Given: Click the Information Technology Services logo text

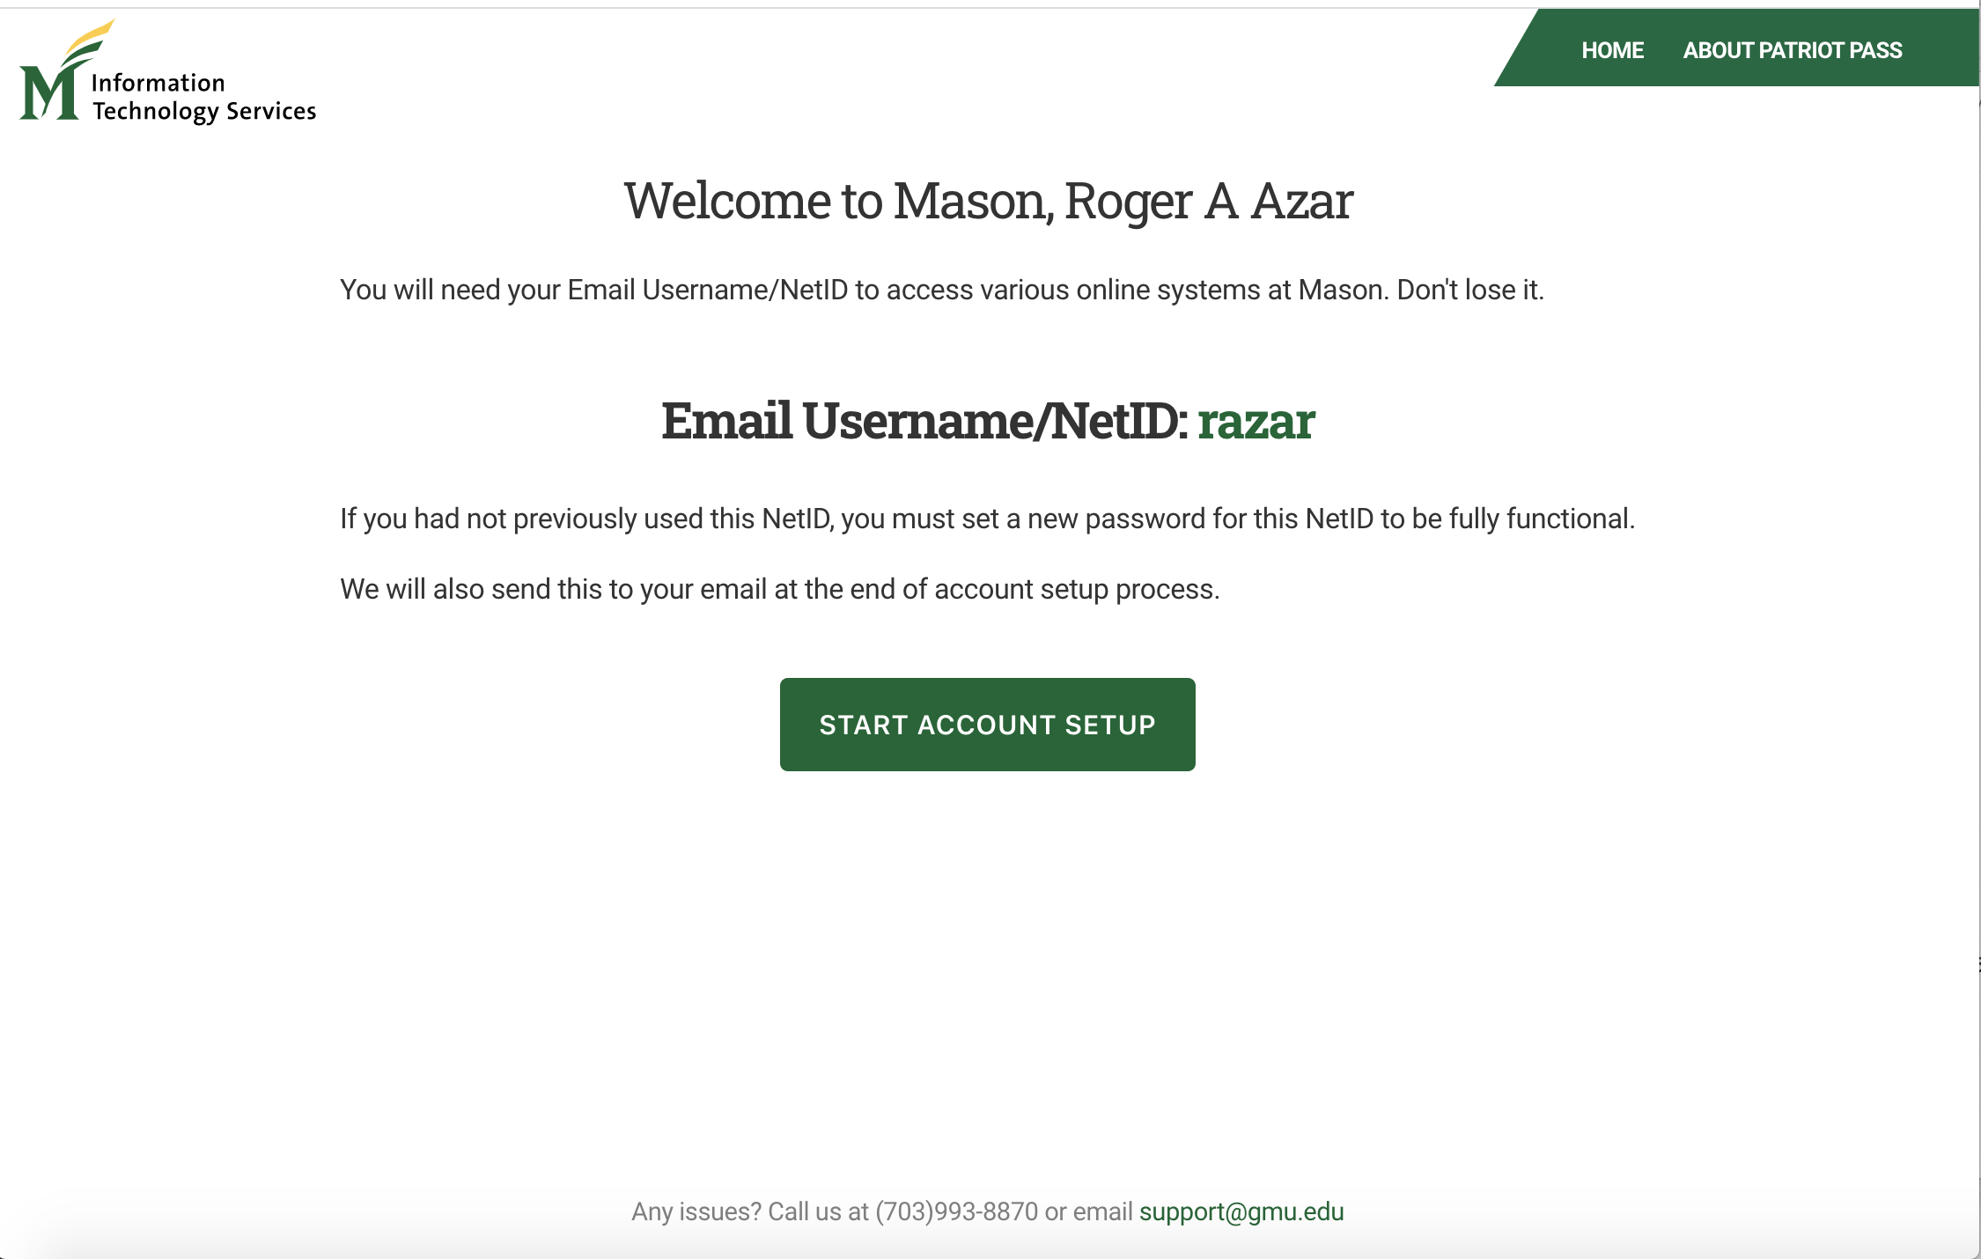Looking at the screenshot, I should pos(203,97).
